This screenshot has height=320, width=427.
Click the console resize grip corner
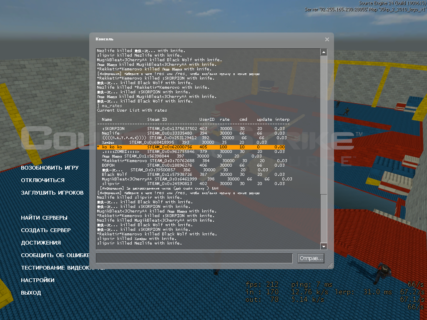pyautogui.click(x=330, y=265)
